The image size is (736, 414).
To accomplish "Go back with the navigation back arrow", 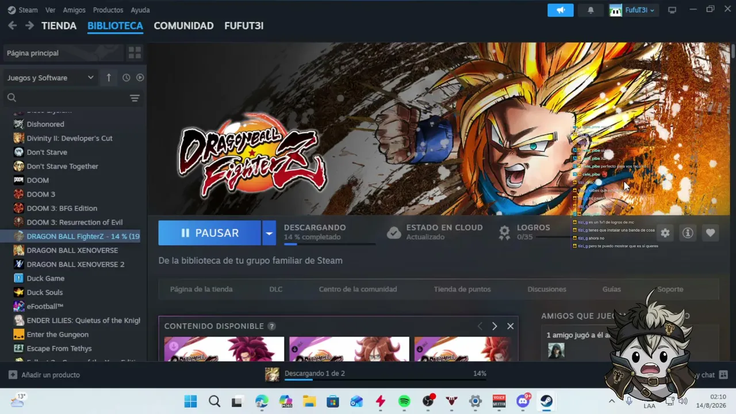I will click(12, 26).
